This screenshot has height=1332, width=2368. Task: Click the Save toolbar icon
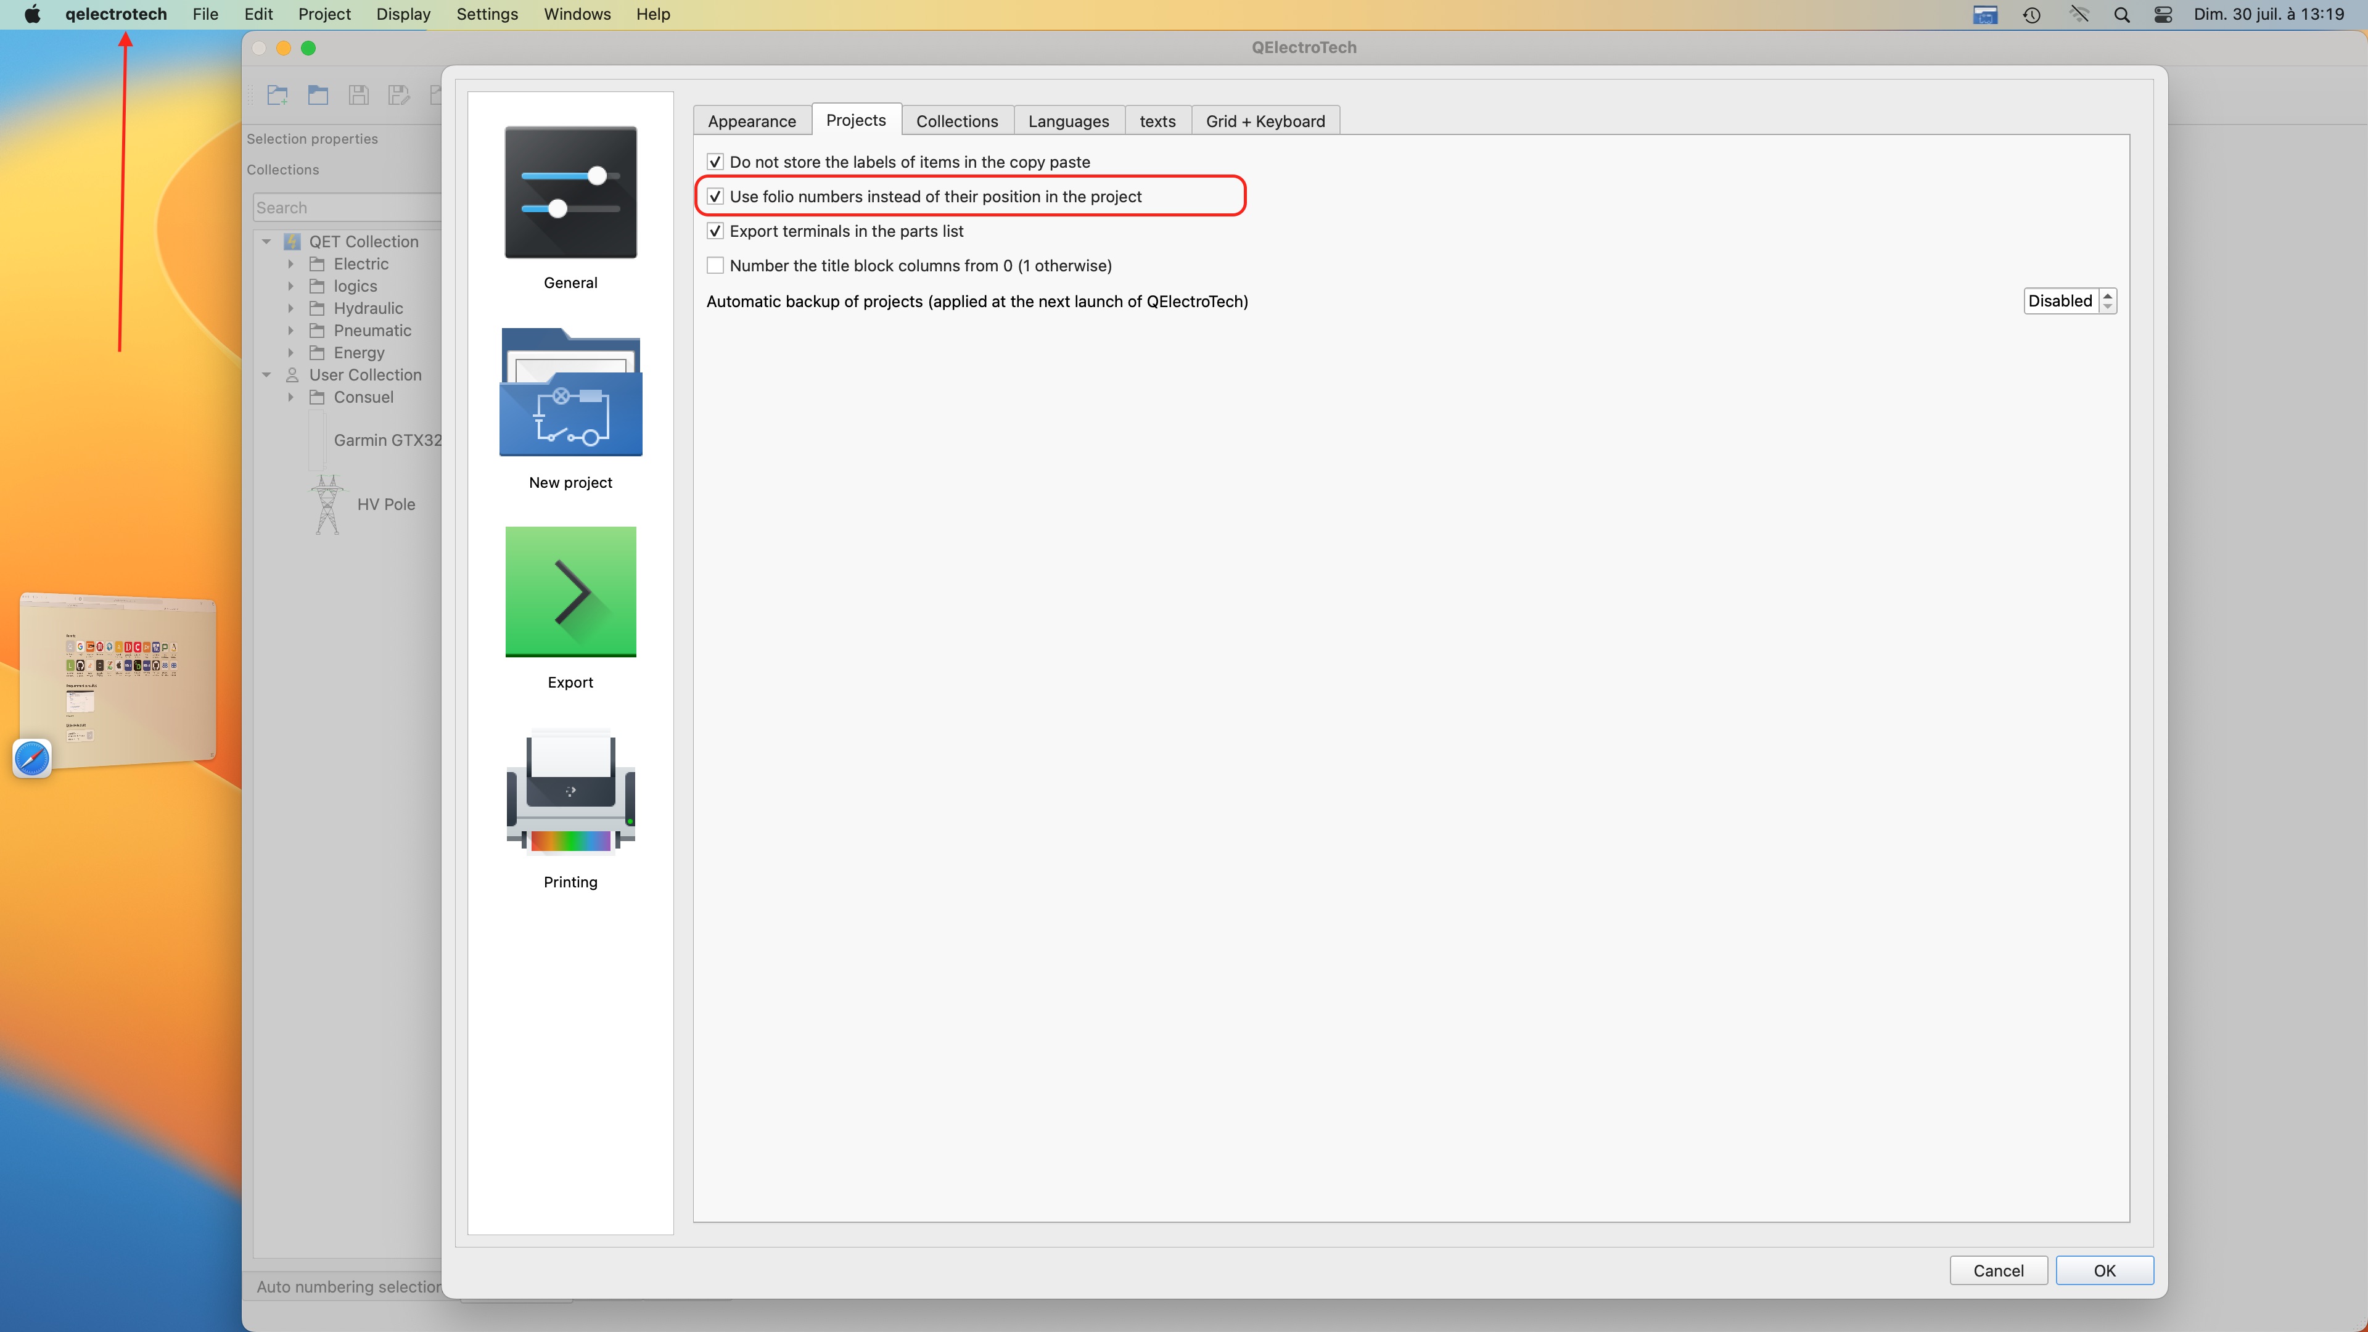coord(358,95)
